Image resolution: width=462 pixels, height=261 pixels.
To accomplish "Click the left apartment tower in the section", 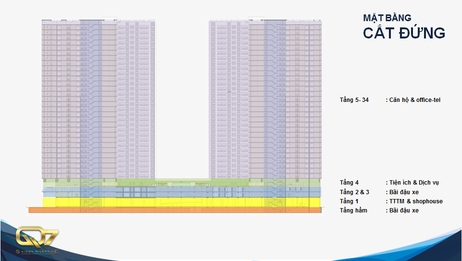I will click(99, 96).
